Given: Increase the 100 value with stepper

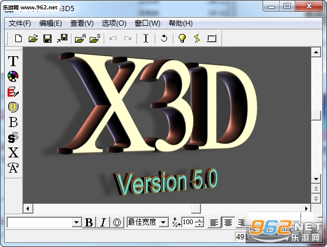Looking at the screenshot, I should 200,220.
